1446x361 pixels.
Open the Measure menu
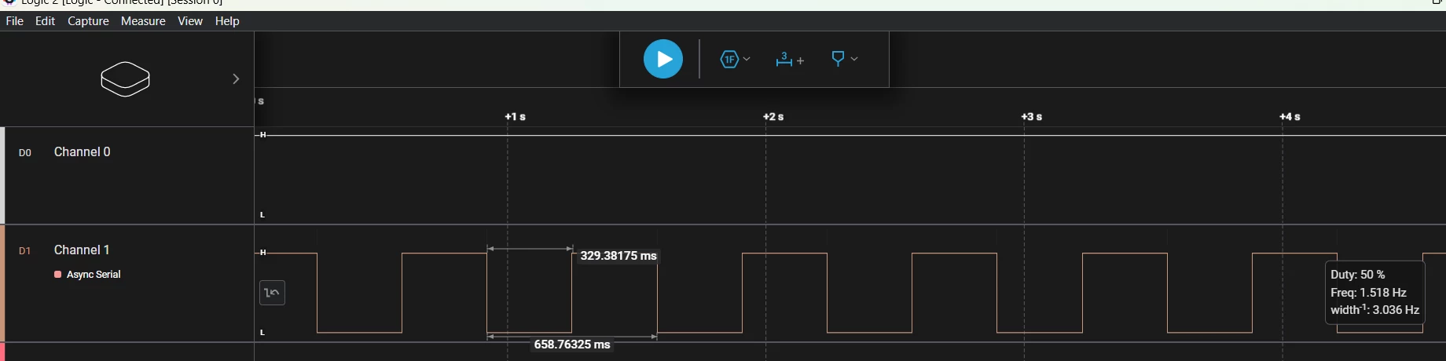[x=143, y=21]
